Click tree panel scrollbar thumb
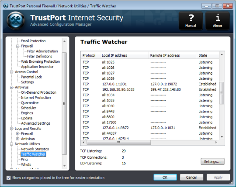 click(64, 103)
